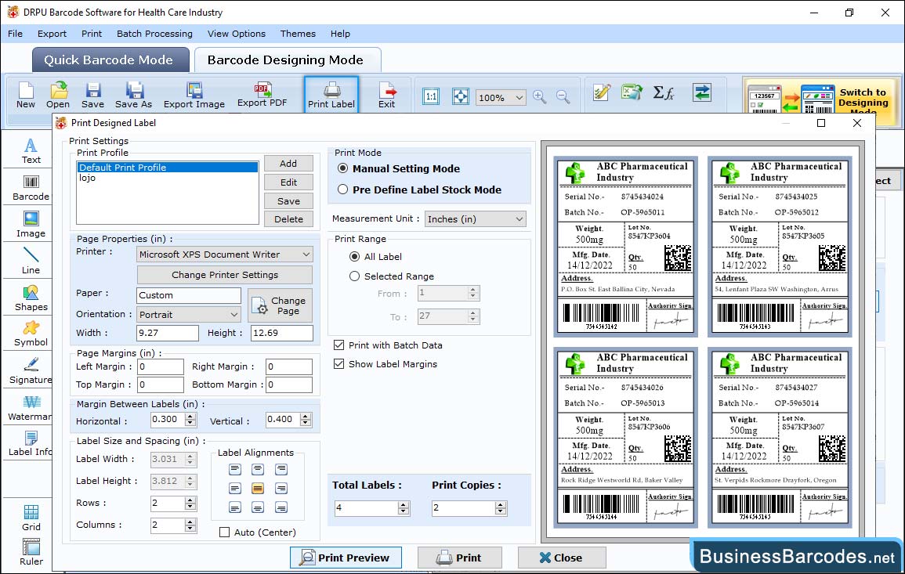This screenshot has width=905, height=574.
Task: Select the Watermark tool in sidebar
Action: (31, 408)
